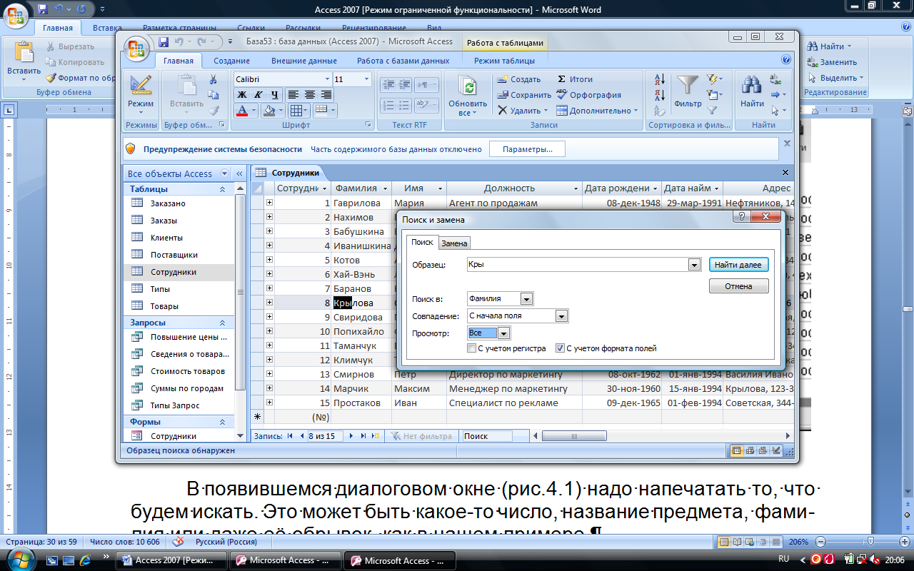914x571 pixels.
Task: Open Режим таблицы ribbon tab
Action: click(x=504, y=61)
